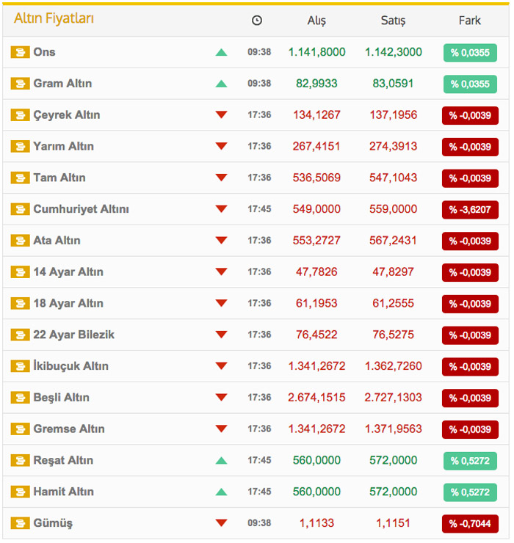Select the Ata Altın row name
The image size is (514, 543).
point(57,241)
